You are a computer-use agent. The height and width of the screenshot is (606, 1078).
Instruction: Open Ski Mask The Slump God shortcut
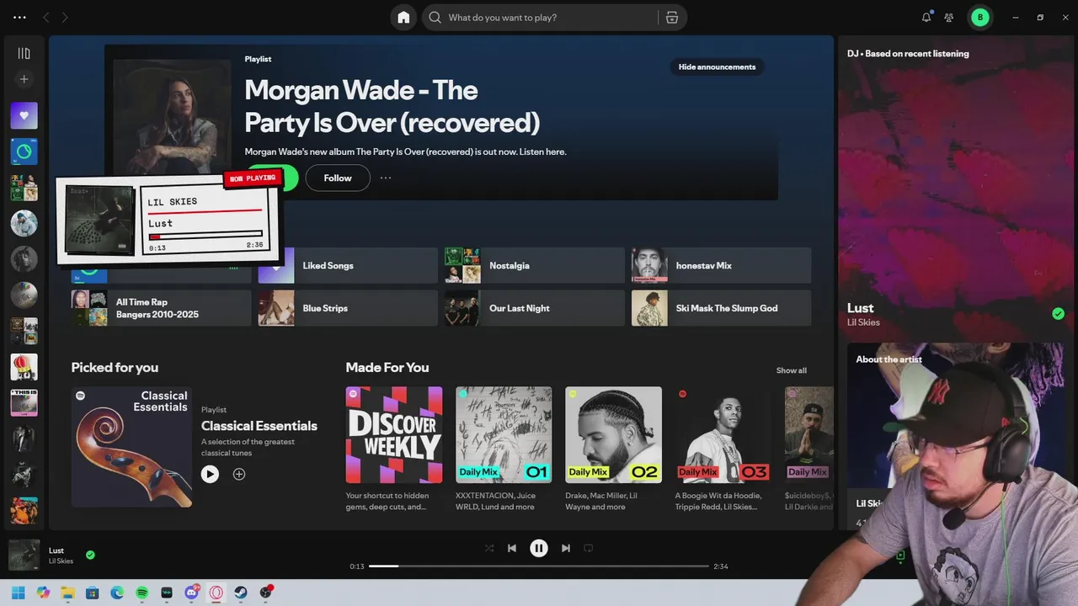click(722, 308)
